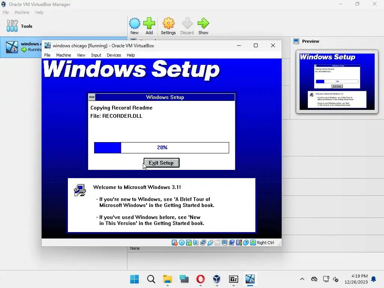Click the USB devices icon in VM status bar
The image size is (384, 288).
coord(210,243)
